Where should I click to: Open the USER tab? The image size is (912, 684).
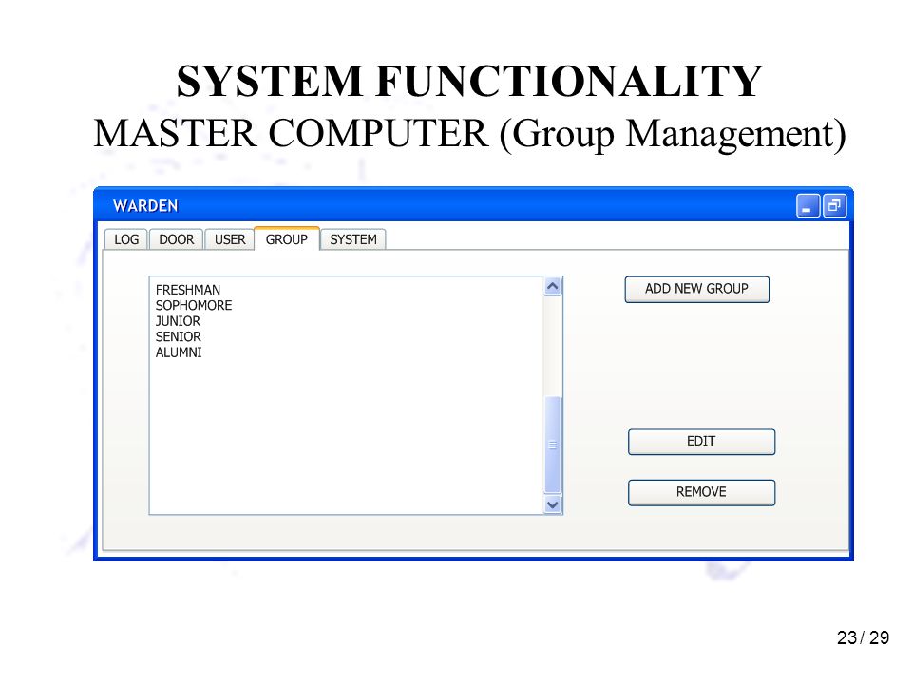230,239
